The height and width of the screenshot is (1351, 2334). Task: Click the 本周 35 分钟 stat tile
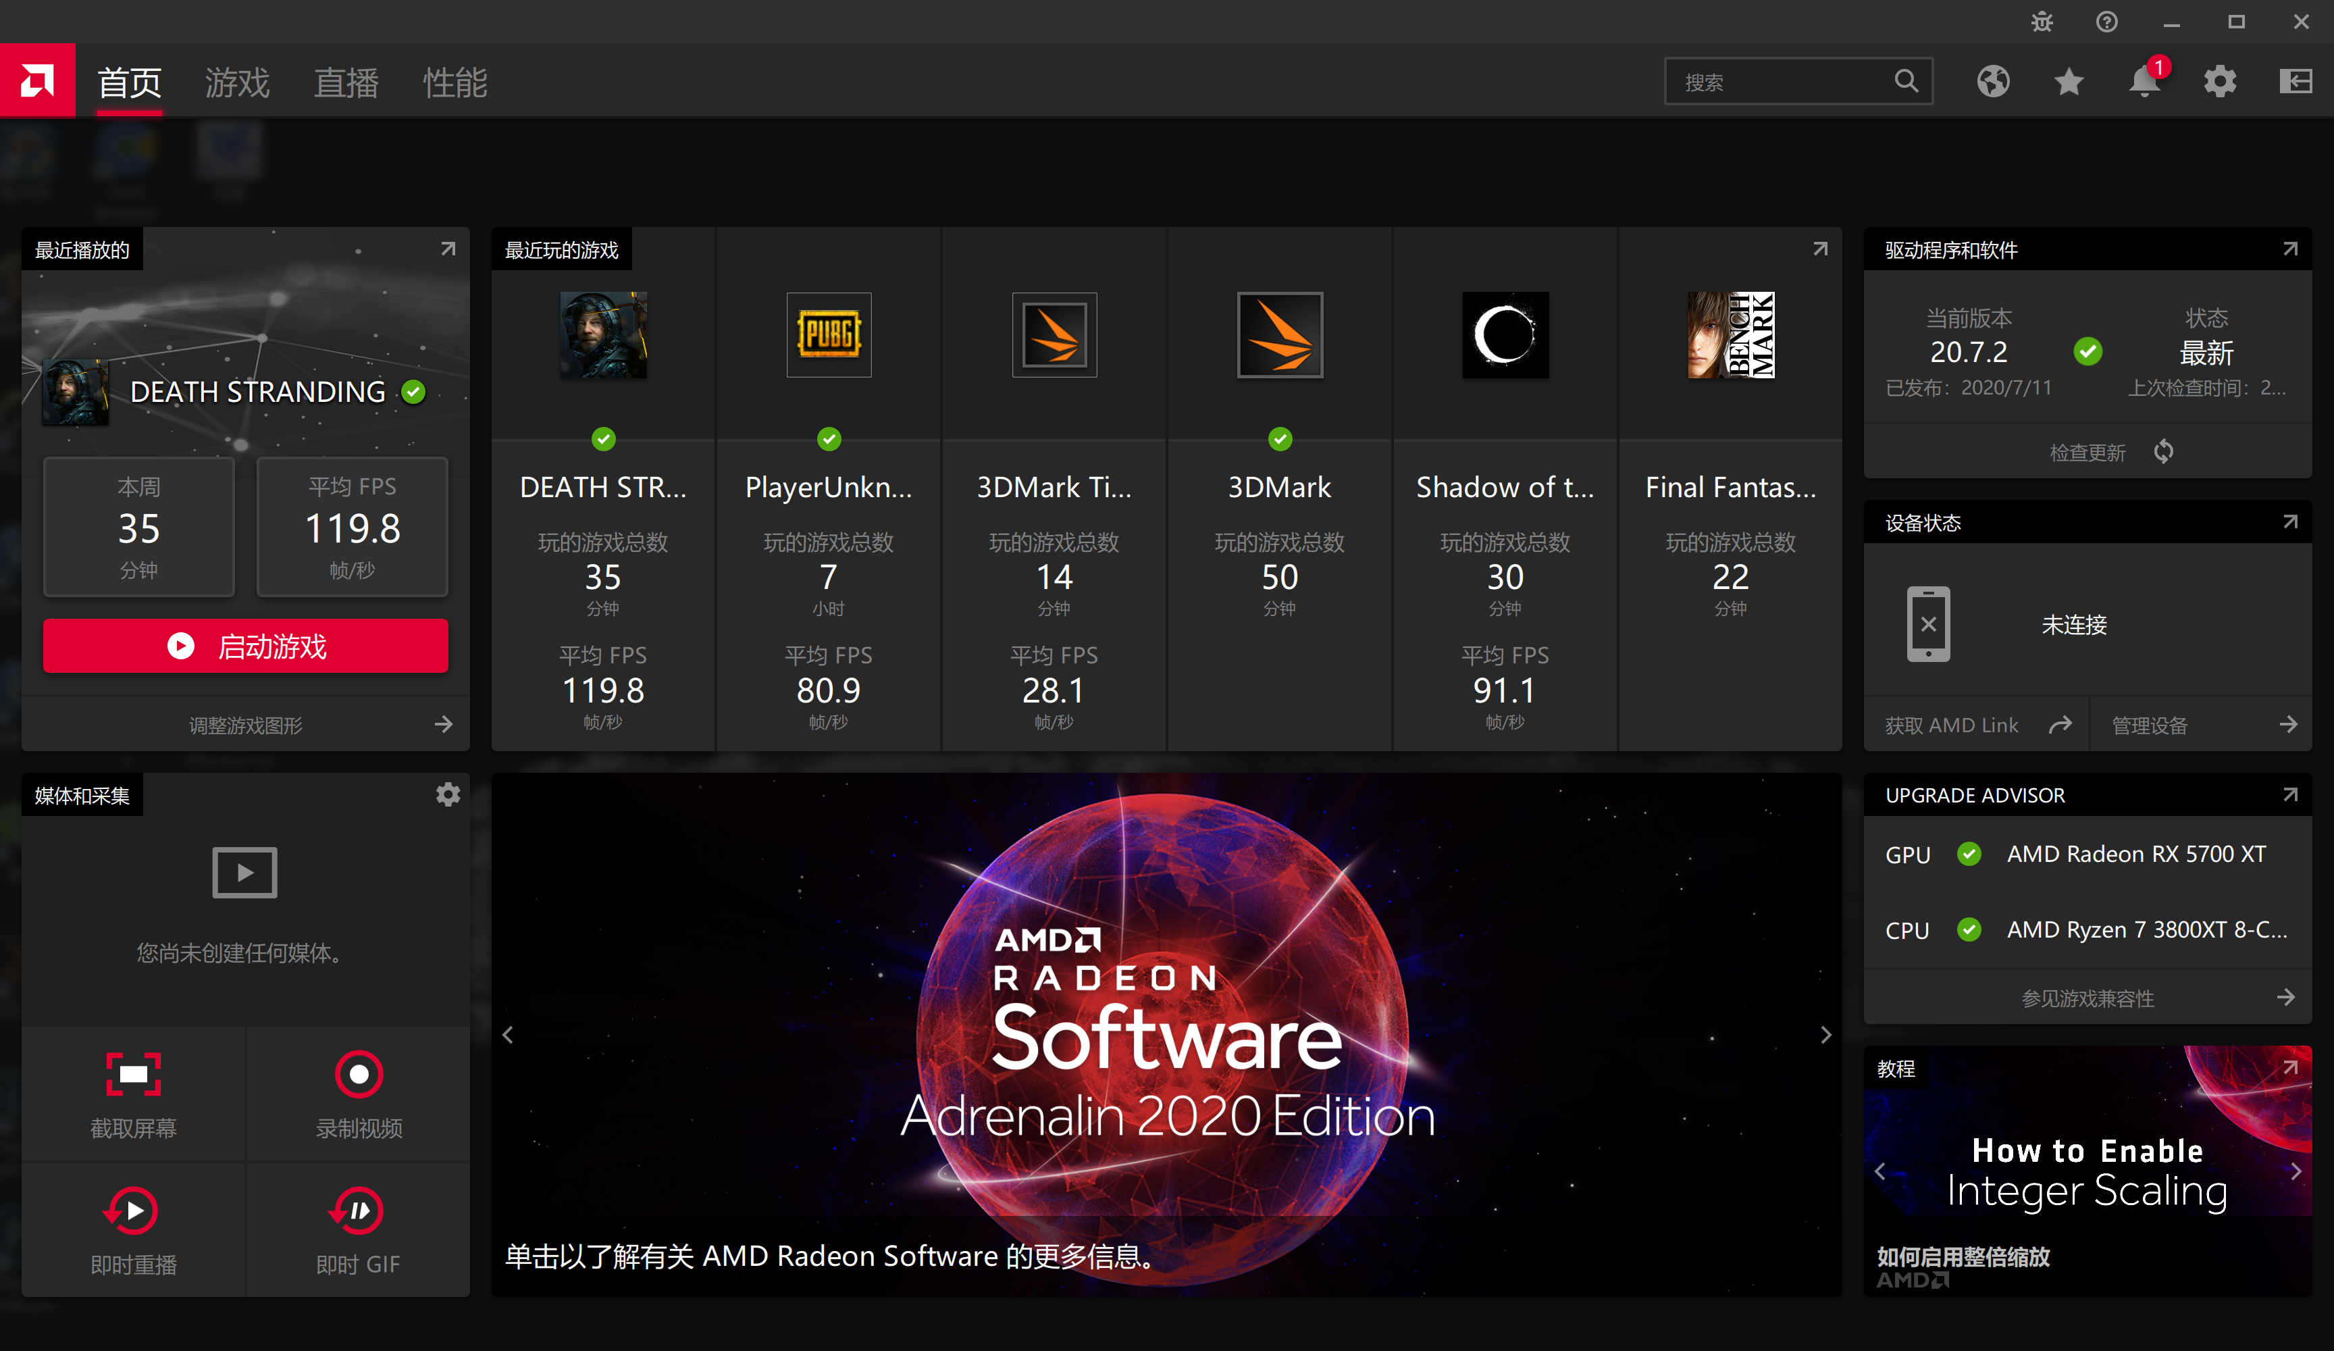click(139, 526)
